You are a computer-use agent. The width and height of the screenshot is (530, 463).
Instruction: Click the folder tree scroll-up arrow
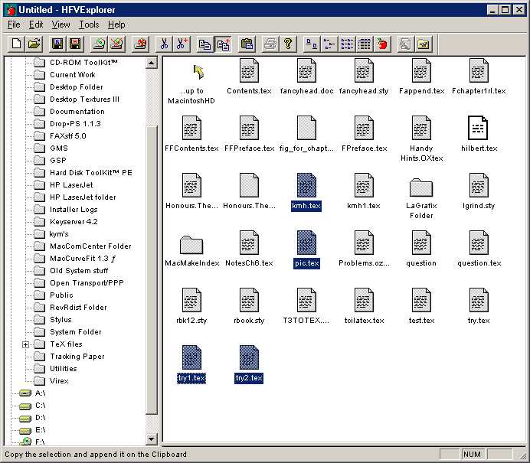coord(151,63)
